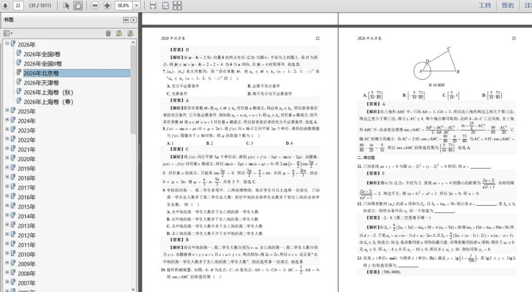Open the 工具 panel

(x=485, y=5)
